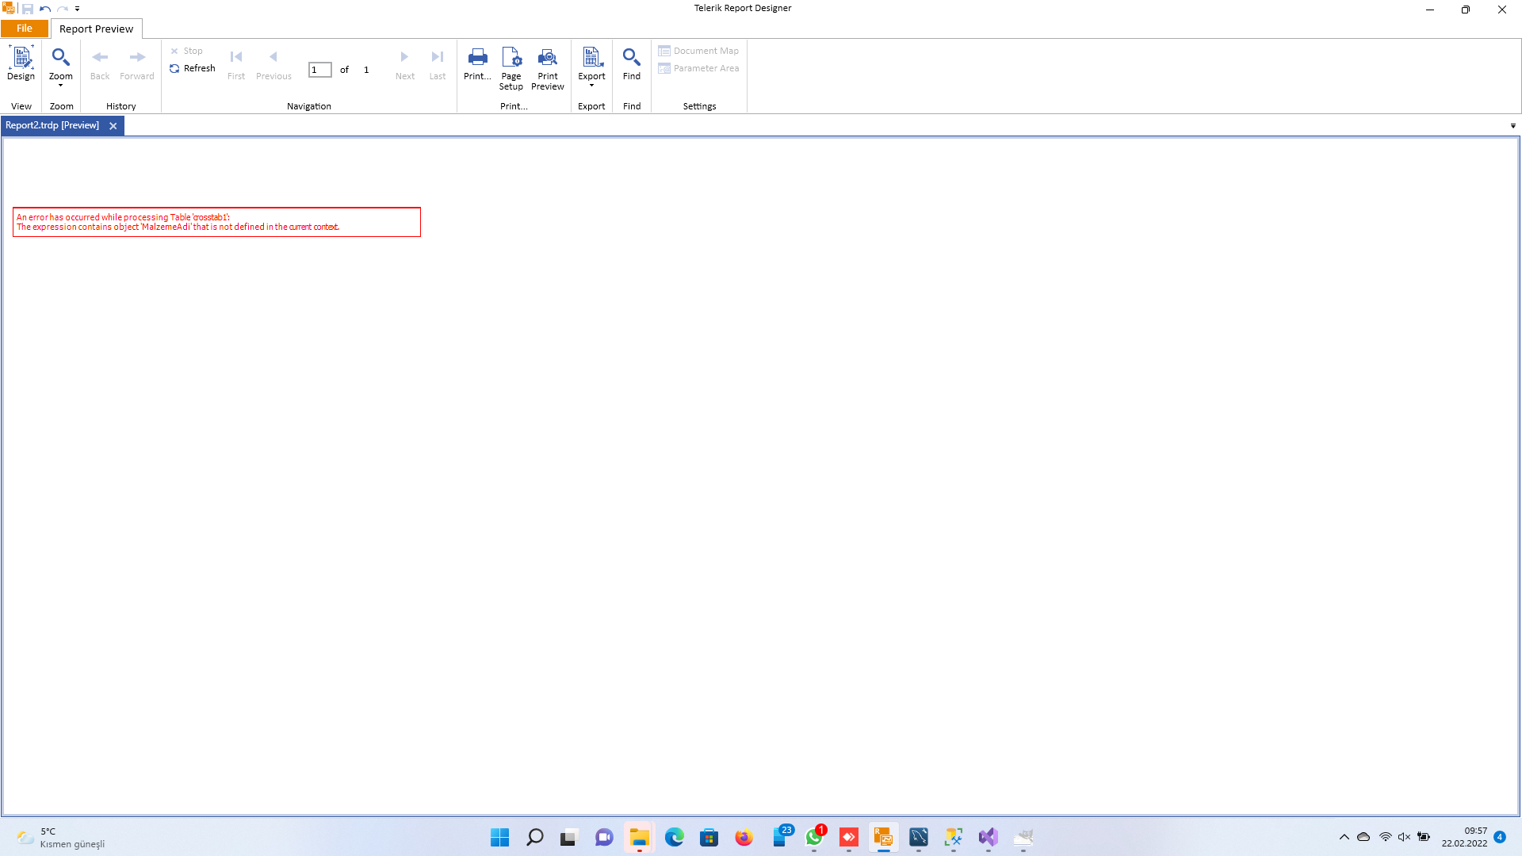
Task: Click the Save icon in quick access
Action: pyautogui.click(x=28, y=9)
